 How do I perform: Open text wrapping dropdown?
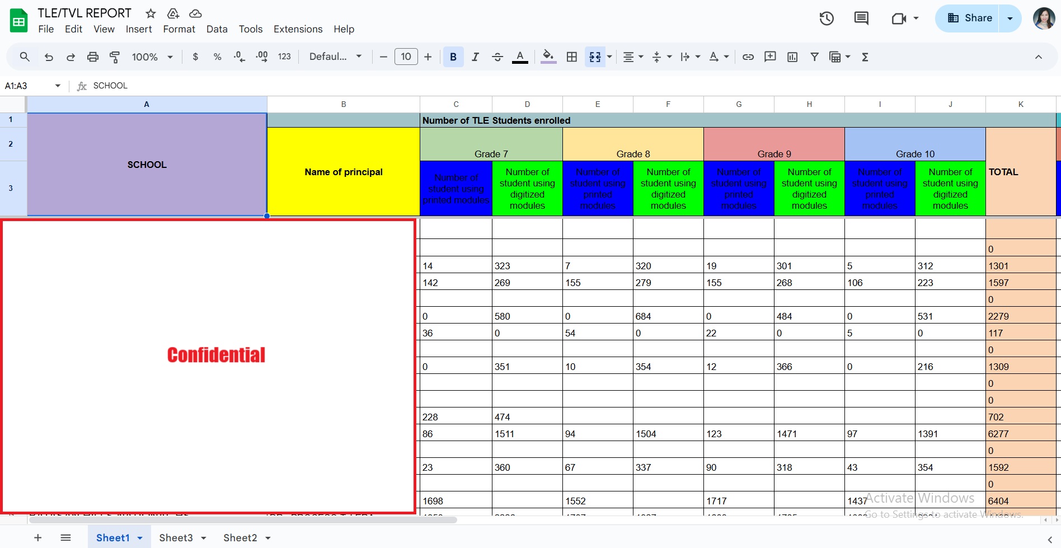point(690,57)
